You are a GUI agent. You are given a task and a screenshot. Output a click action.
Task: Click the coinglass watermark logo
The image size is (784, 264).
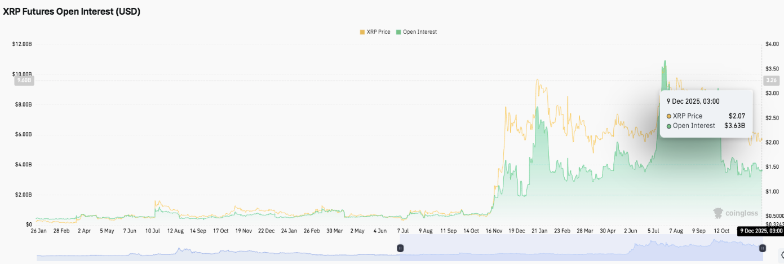(x=733, y=213)
